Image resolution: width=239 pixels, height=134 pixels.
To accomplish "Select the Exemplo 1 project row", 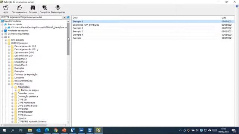I will pos(153,35).
